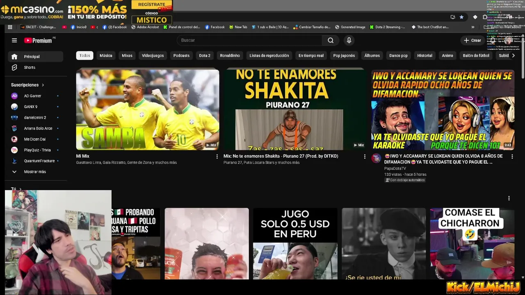Select the Anime filter chip
This screenshot has width=525, height=295.
447,55
